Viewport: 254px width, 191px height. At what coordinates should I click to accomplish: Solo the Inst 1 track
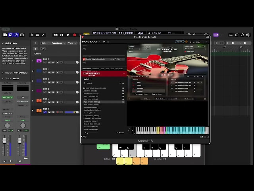(53, 72)
